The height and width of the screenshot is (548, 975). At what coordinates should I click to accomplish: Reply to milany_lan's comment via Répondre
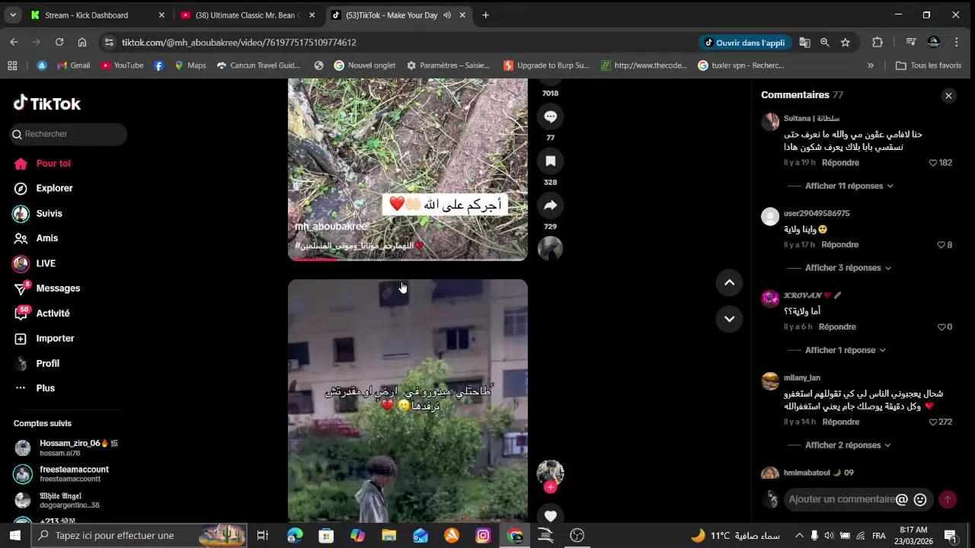click(x=840, y=422)
